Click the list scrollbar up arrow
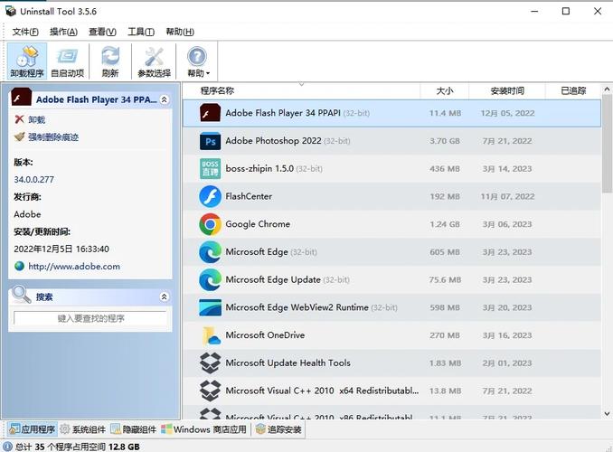613x452 pixels. click(x=608, y=89)
